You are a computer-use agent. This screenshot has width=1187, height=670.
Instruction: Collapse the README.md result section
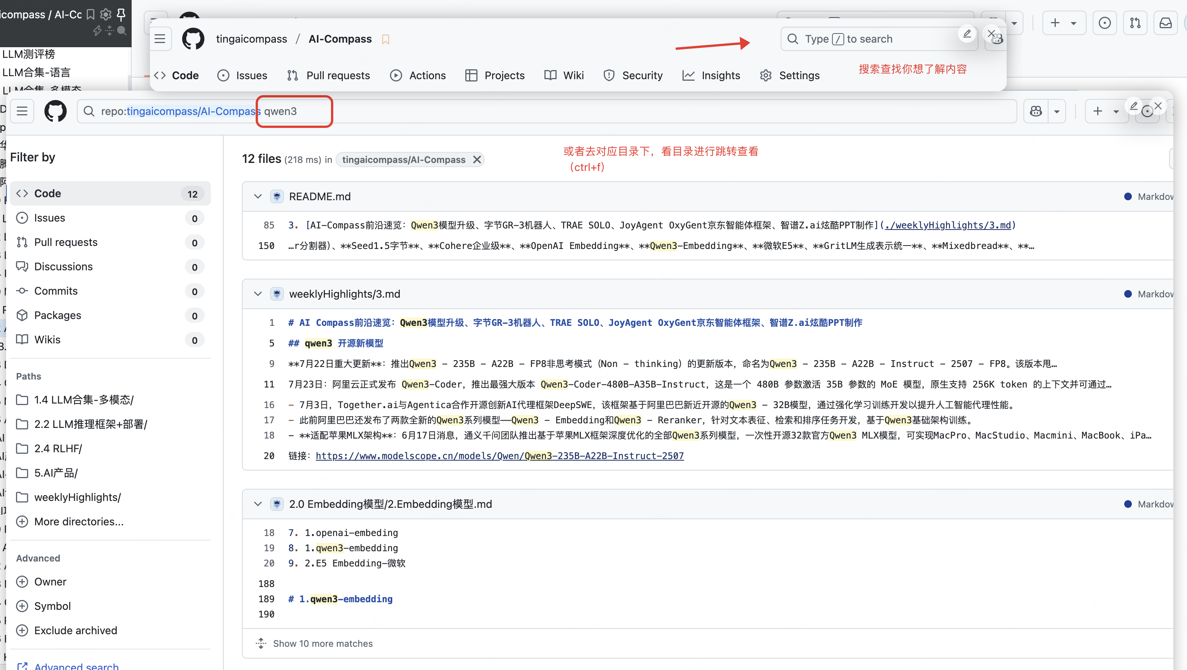(258, 196)
